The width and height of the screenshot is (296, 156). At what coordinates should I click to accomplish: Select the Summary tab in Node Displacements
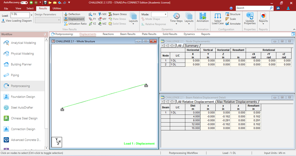[x=191, y=46]
